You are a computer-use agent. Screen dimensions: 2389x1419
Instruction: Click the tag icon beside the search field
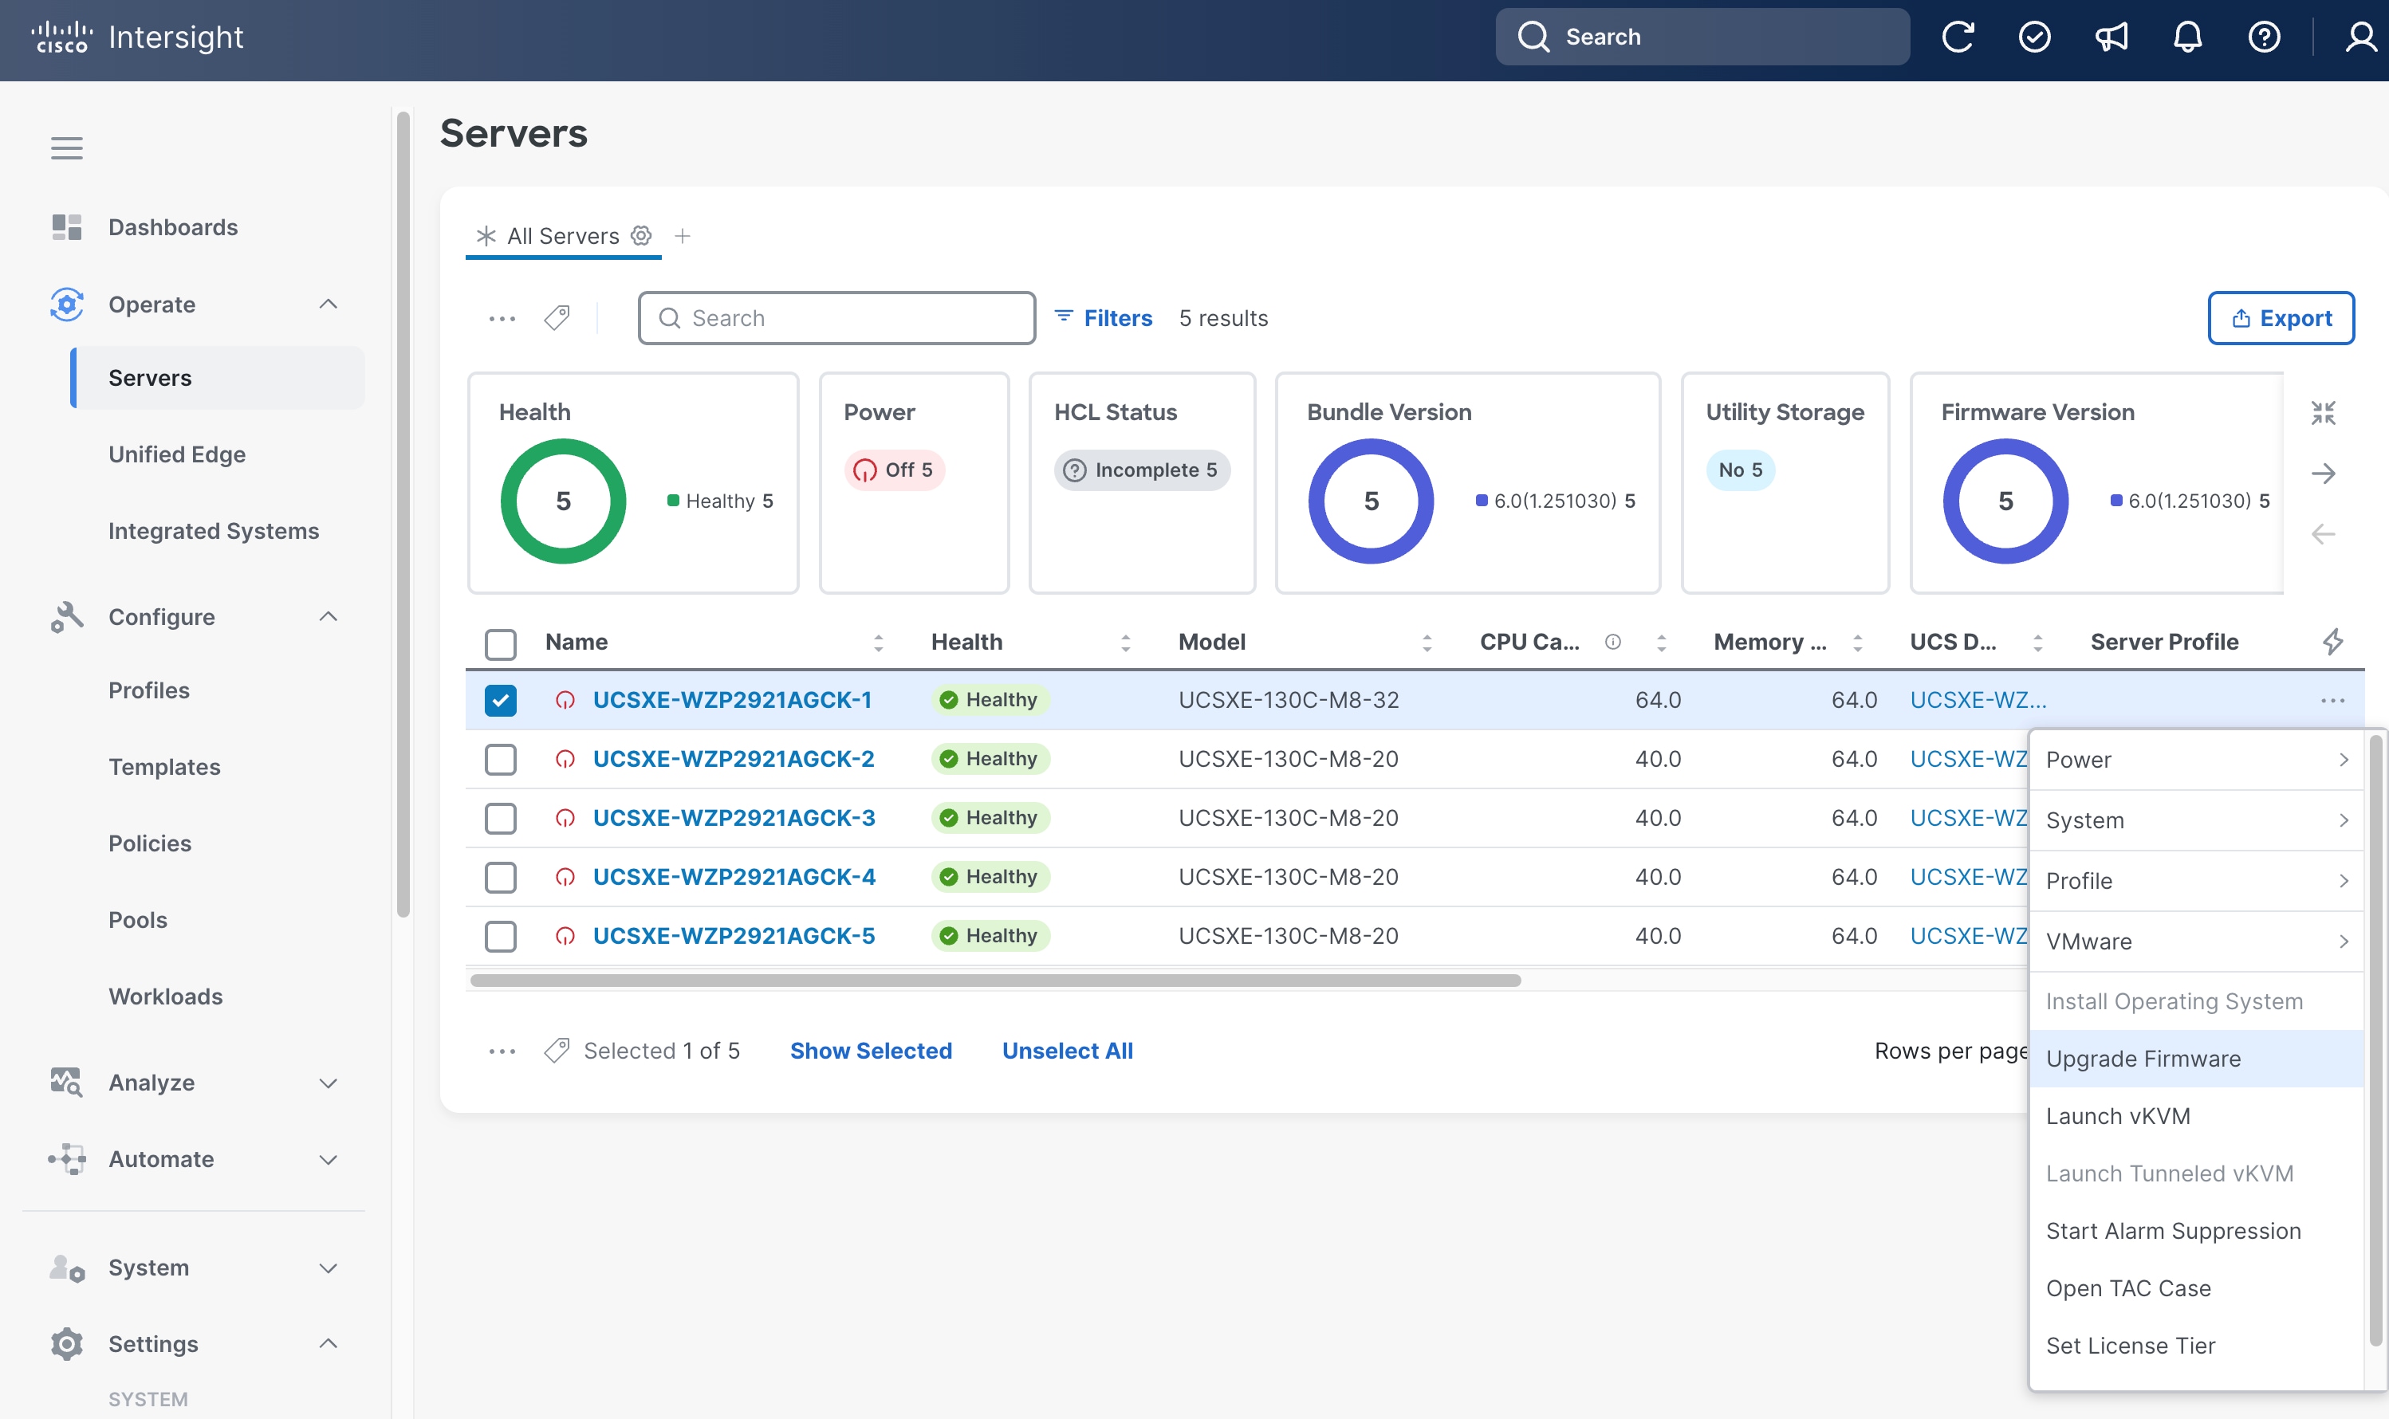(557, 317)
